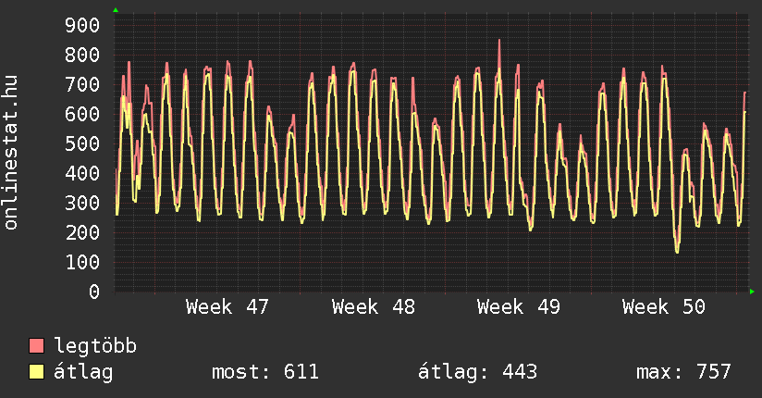Select the átlag legend label text
This screenshot has width=762, height=398.
pos(83,372)
